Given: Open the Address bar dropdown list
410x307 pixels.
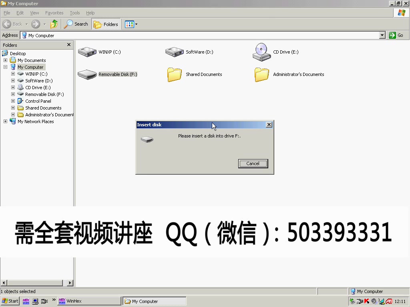Looking at the screenshot, I should coord(383,35).
